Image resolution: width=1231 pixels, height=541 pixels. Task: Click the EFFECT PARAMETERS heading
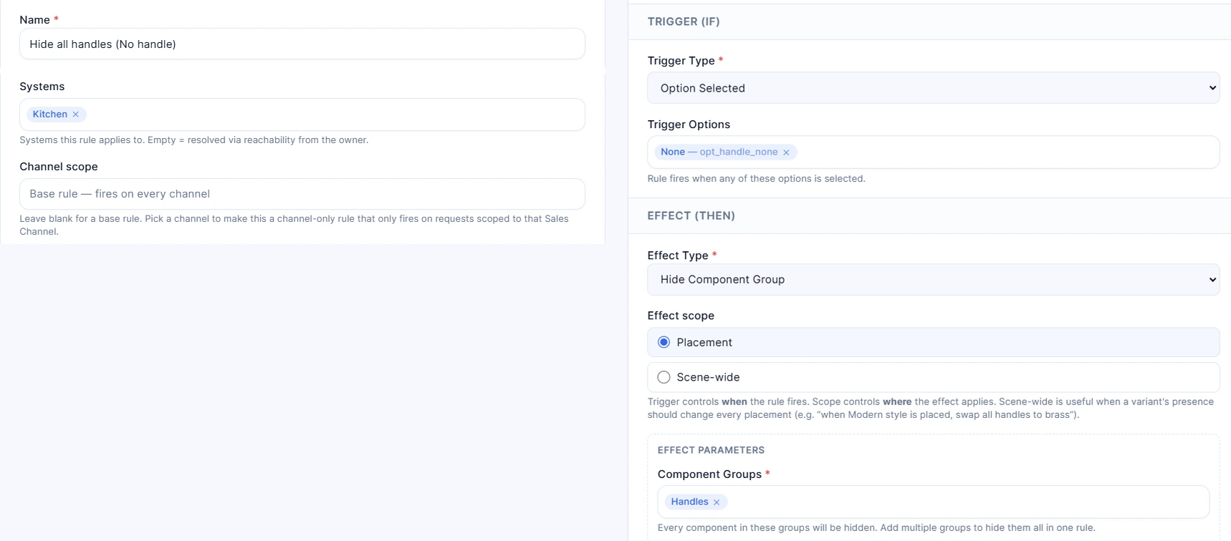coord(711,450)
